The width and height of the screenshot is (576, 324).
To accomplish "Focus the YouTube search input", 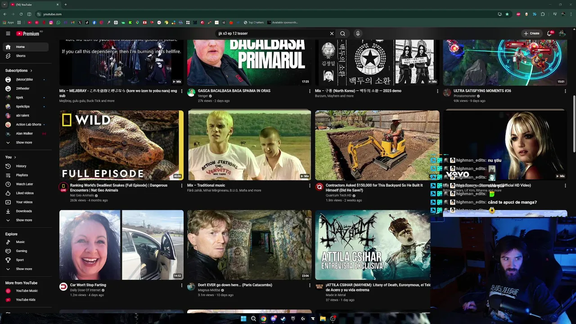I will tap(272, 33).
